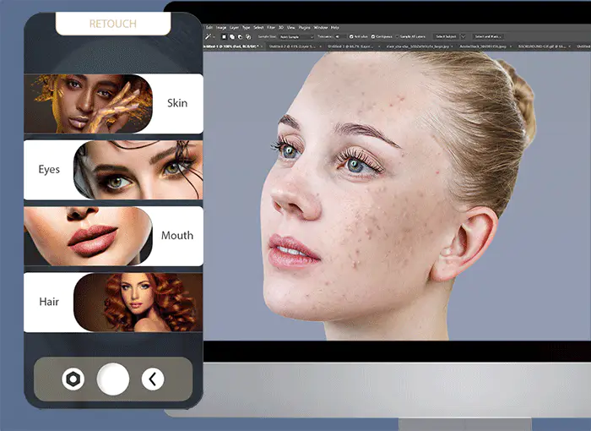This screenshot has width=591, height=431.
Task: Open the tool preset picker arrow
Action: click(x=214, y=37)
